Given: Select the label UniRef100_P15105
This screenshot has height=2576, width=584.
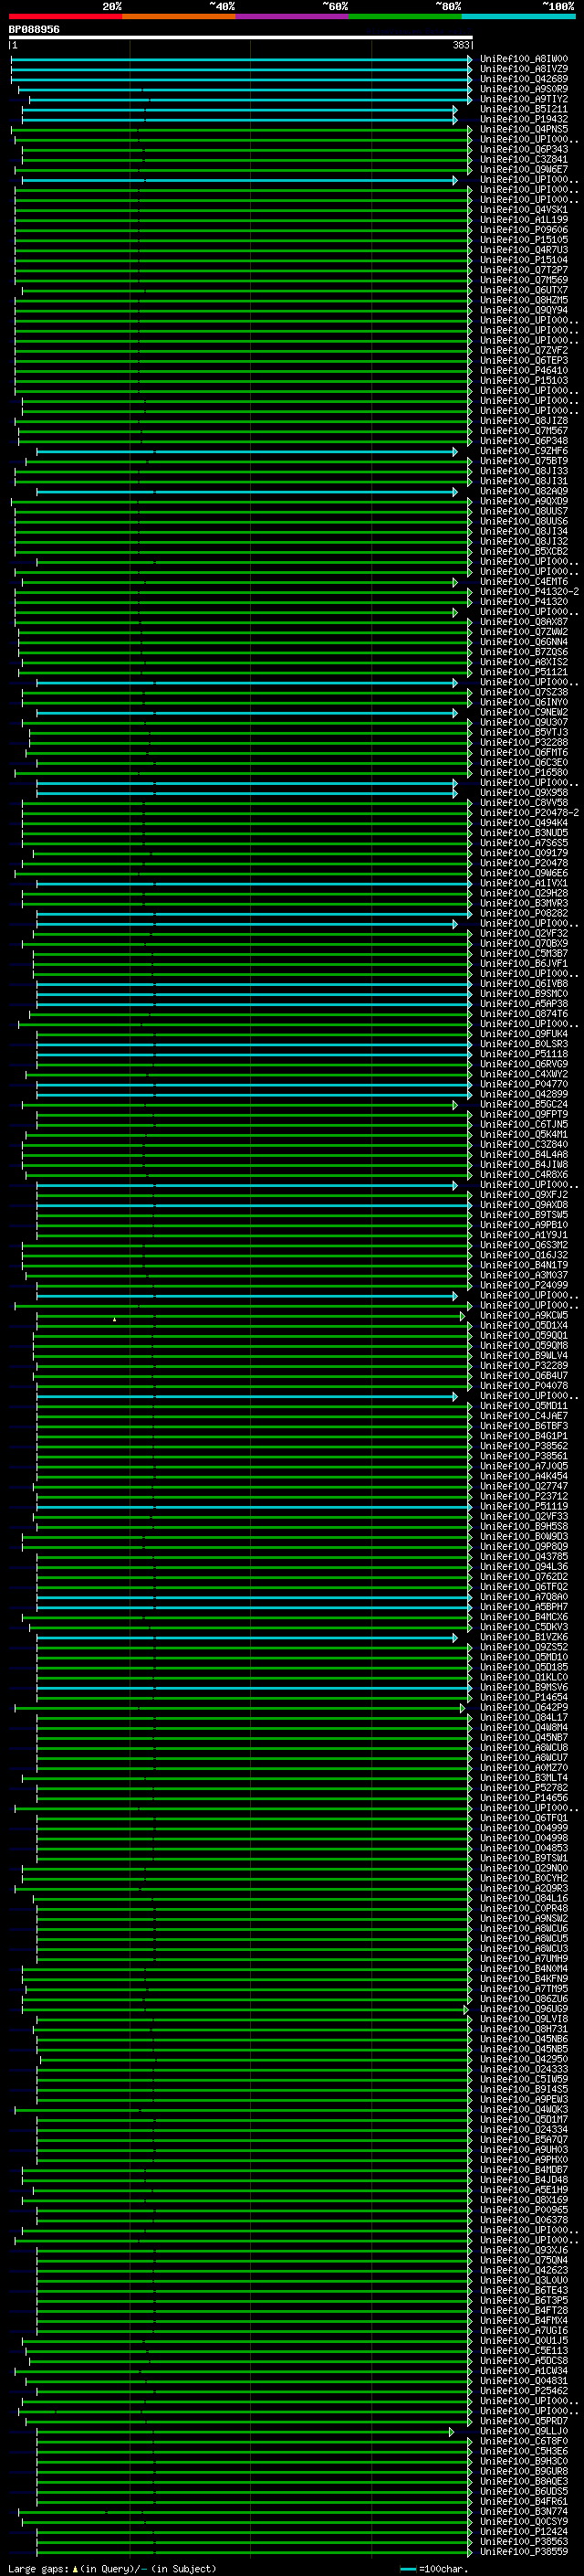Looking at the screenshot, I should [x=523, y=240].
